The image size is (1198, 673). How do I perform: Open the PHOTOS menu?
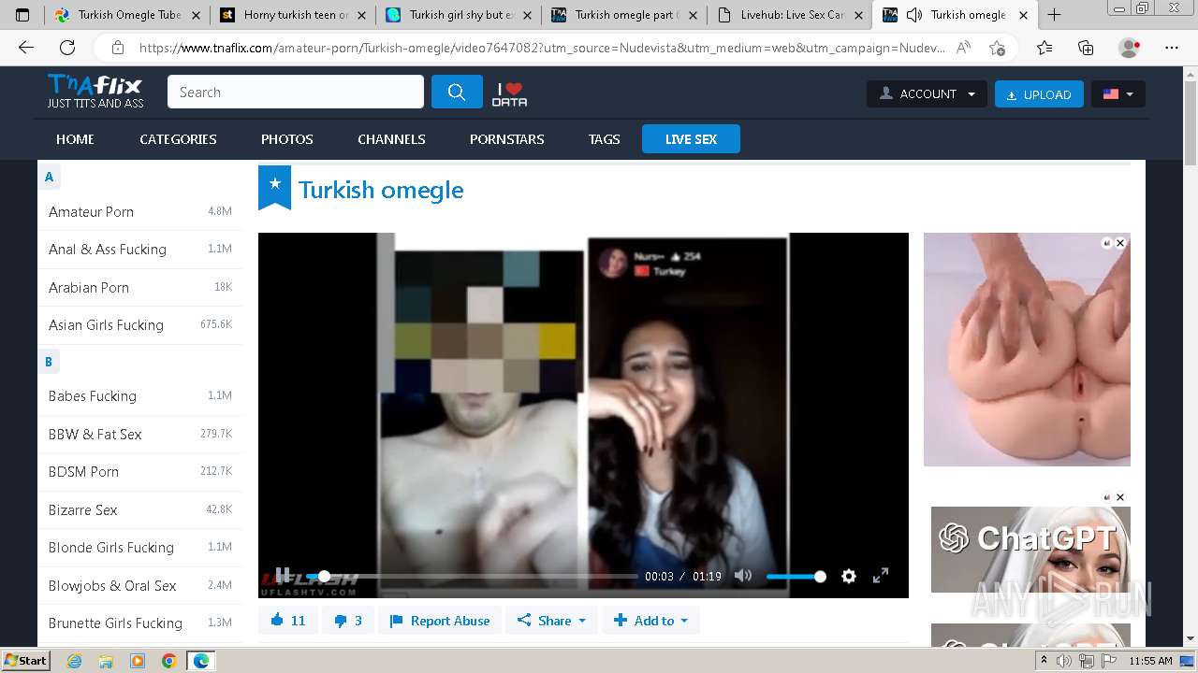coord(286,139)
